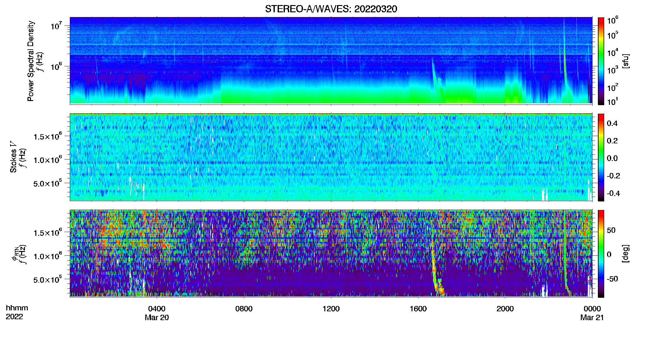
Task: Click the Power Spectral Density axis label
Action: [31, 61]
